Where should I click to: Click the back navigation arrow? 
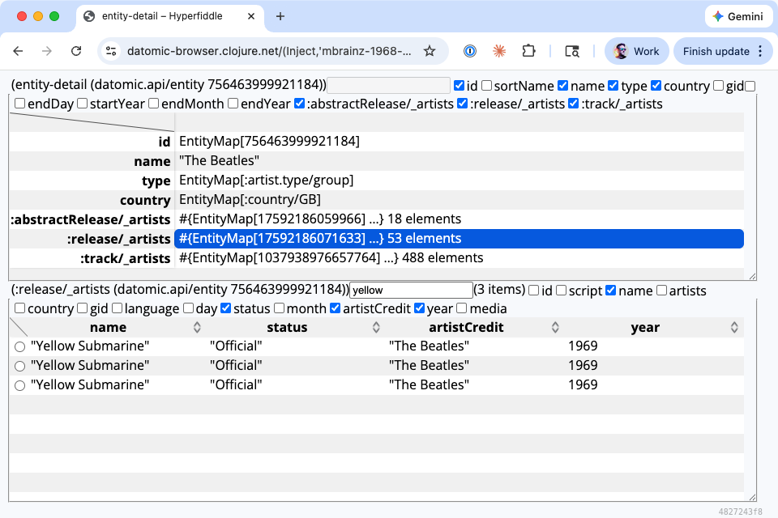point(18,50)
